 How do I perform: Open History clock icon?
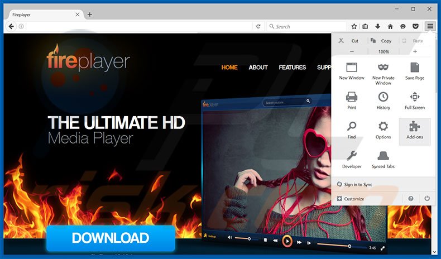[383, 97]
